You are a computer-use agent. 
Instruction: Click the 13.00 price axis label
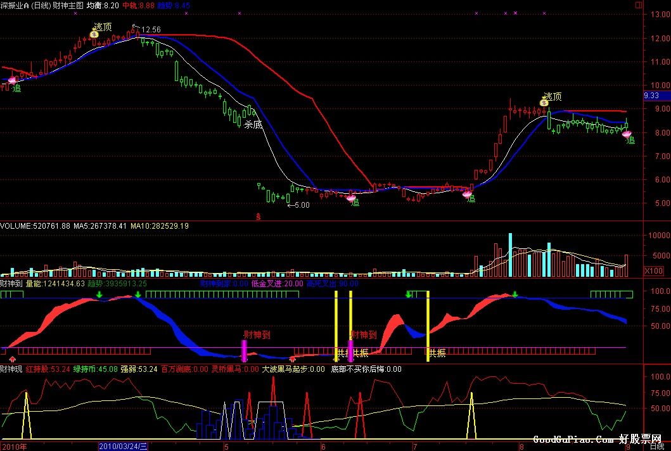point(660,14)
